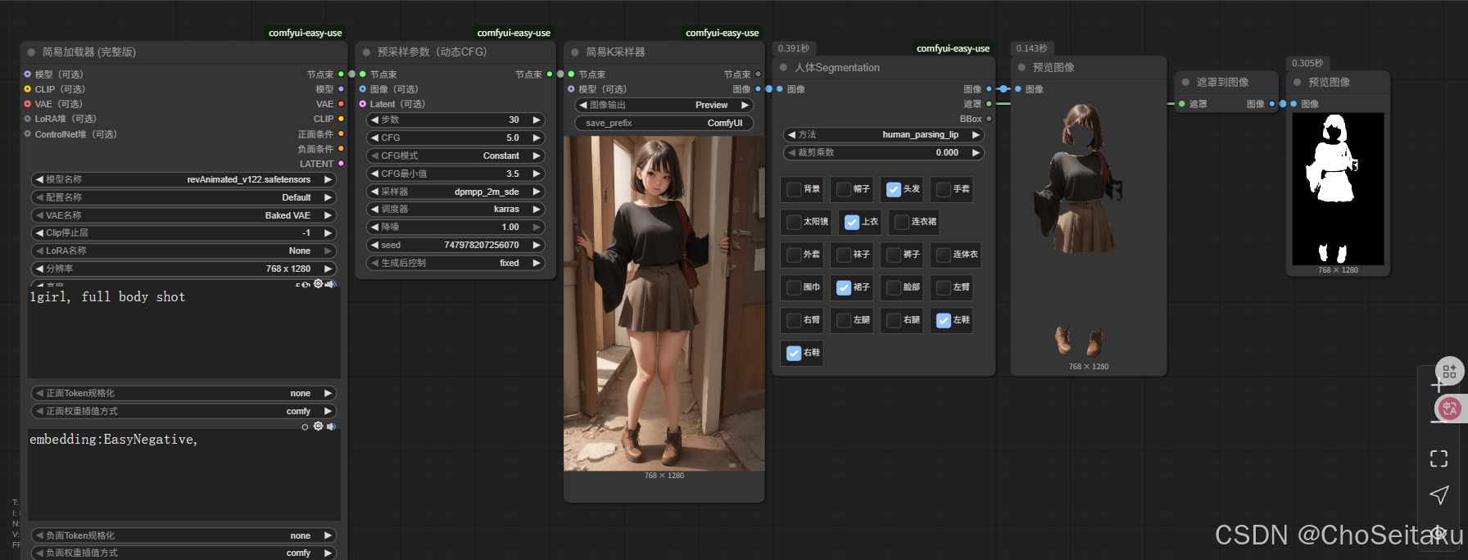The height and width of the screenshot is (560, 1468).
Task: Uncheck the 上衣 checkbox
Action: coord(852,222)
